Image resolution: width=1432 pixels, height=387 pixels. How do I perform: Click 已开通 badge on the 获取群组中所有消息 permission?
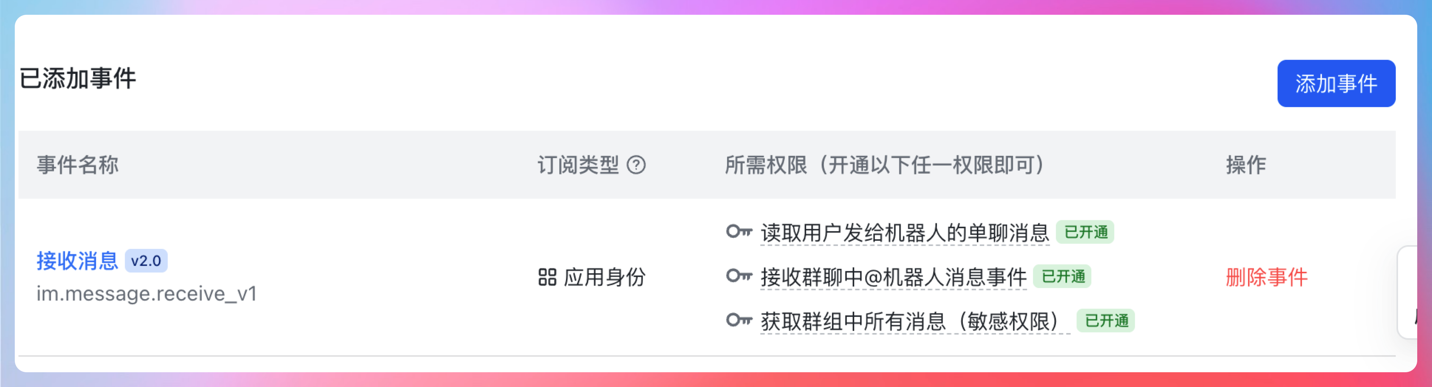(x=1106, y=321)
